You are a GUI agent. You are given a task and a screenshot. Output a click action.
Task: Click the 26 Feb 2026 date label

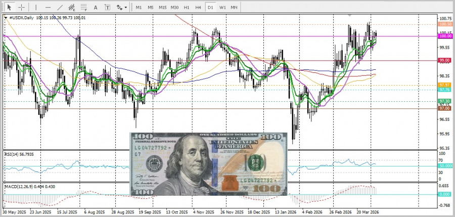(x=341, y=212)
